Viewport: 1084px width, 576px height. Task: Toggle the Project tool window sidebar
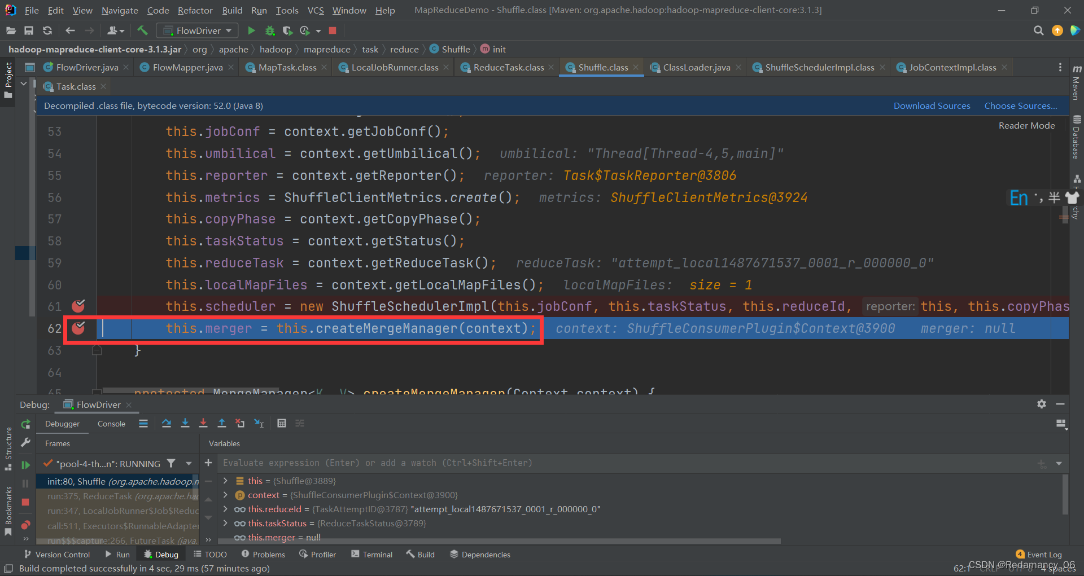[x=8, y=80]
